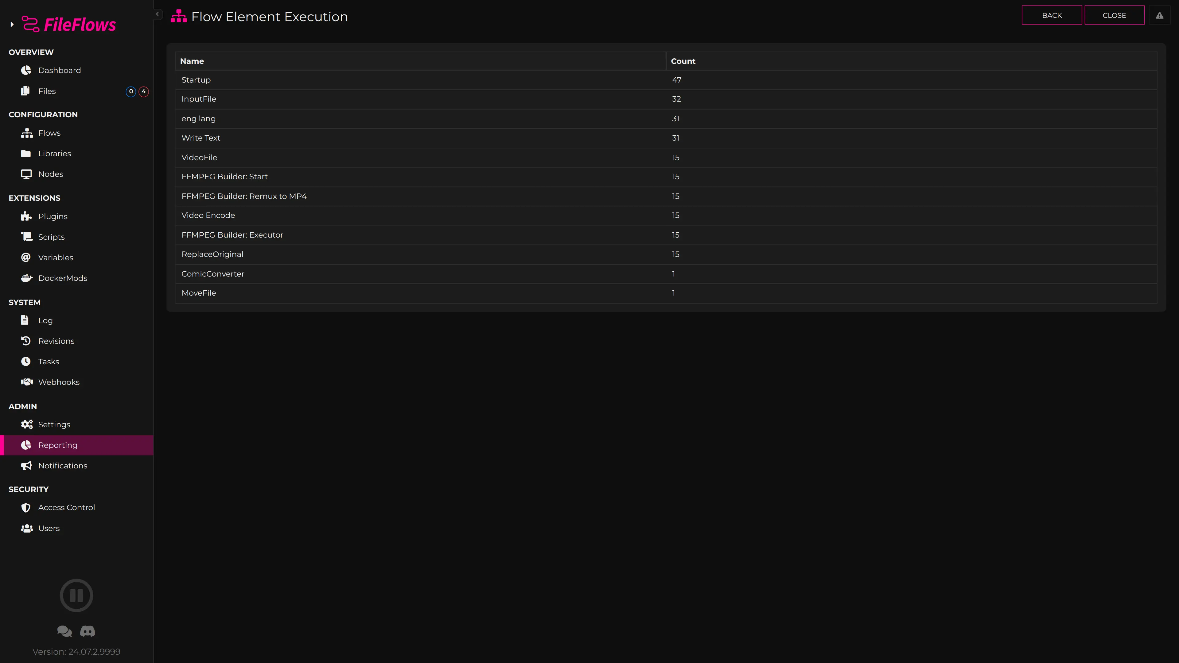Open the Dashboard page
The height and width of the screenshot is (663, 1179).
(x=76, y=70)
